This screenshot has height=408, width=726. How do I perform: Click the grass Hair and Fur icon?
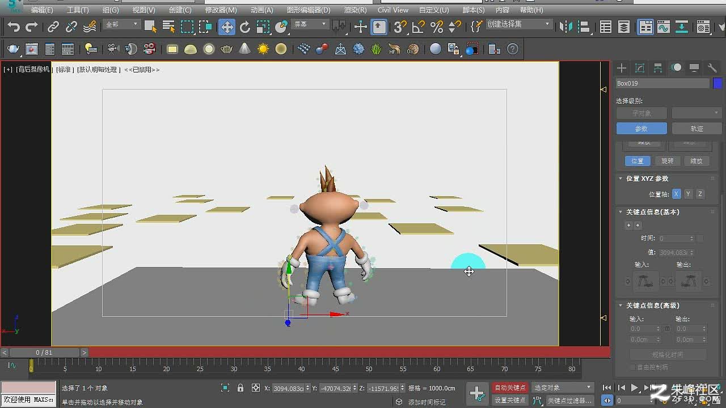377,49
